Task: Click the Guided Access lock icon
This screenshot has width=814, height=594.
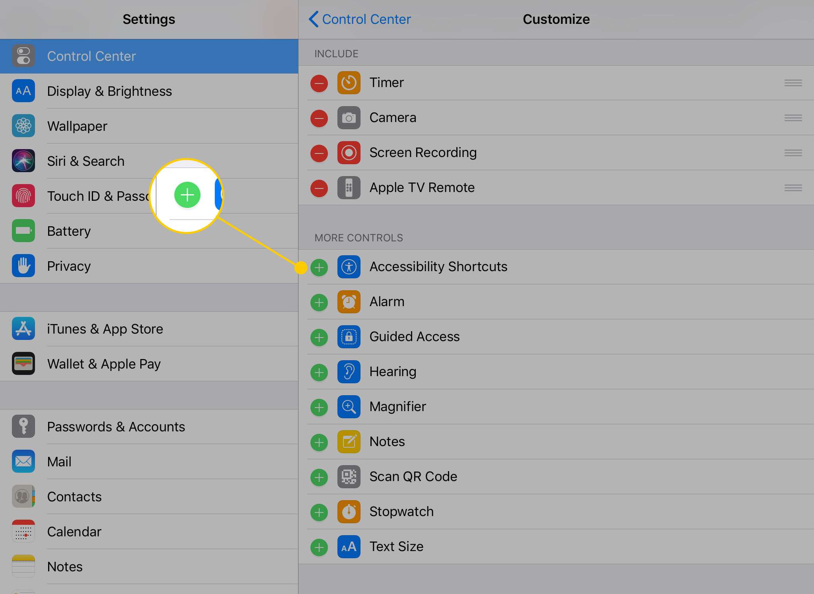Action: click(349, 337)
